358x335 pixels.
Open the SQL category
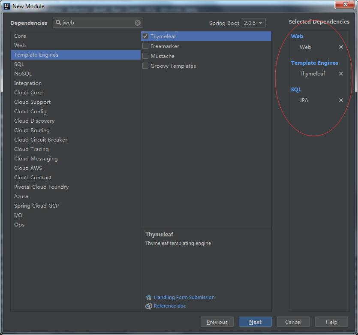[x=75, y=64]
